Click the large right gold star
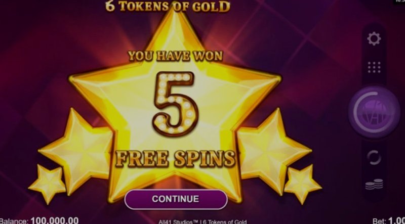 (274, 150)
